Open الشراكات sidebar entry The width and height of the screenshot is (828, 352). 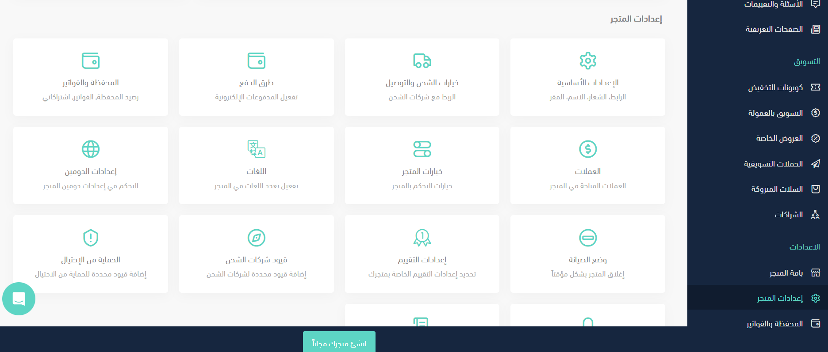789,215
